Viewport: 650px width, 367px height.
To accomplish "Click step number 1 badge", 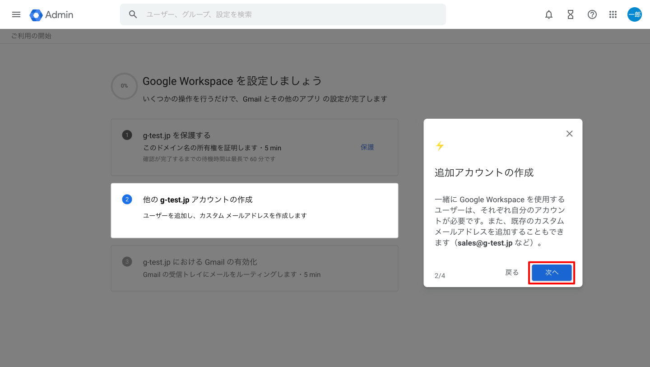I will click(127, 135).
